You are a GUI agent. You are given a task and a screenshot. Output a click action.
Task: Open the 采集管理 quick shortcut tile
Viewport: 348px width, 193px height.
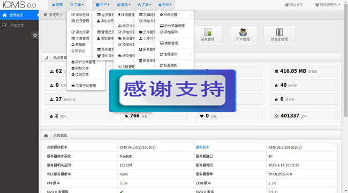(x=208, y=35)
